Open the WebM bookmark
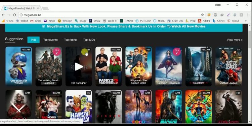The width and height of the screenshot is (252, 126). coord(22,21)
